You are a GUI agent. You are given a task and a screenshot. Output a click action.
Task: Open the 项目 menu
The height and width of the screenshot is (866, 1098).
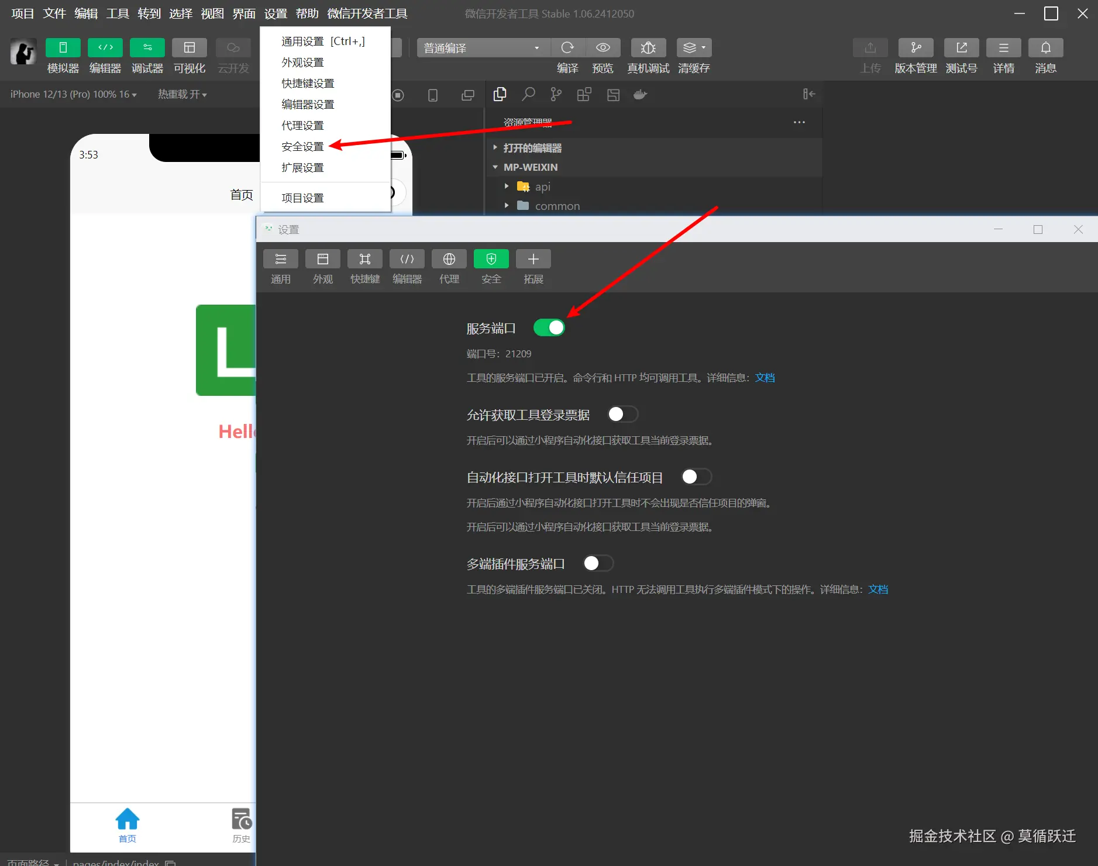(23, 13)
